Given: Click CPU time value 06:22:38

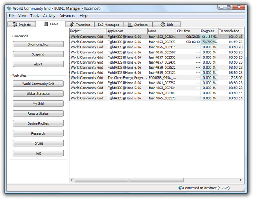Looking at the screenshot, I should click(x=193, y=37).
